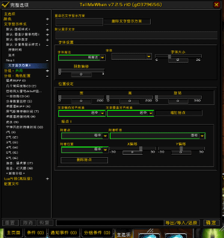Select the 主选项 tree item in sidebar

click(x=10, y=14)
